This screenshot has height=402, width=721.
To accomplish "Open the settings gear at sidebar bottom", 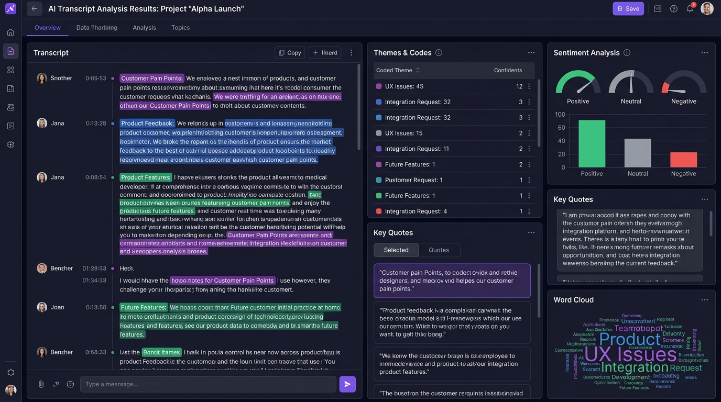I will [10, 372].
